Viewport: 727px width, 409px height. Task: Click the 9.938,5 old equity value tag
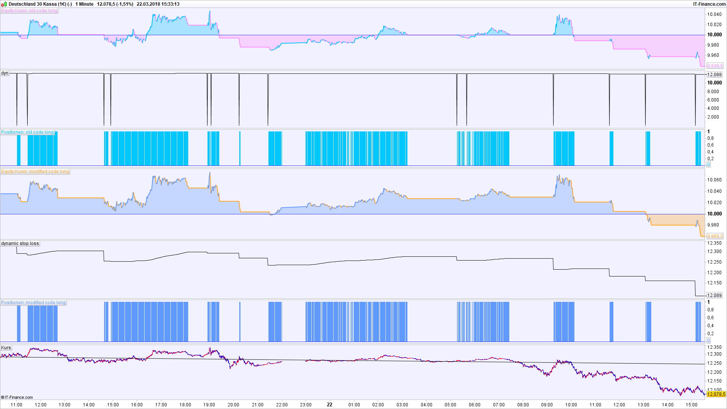[715, 66]
